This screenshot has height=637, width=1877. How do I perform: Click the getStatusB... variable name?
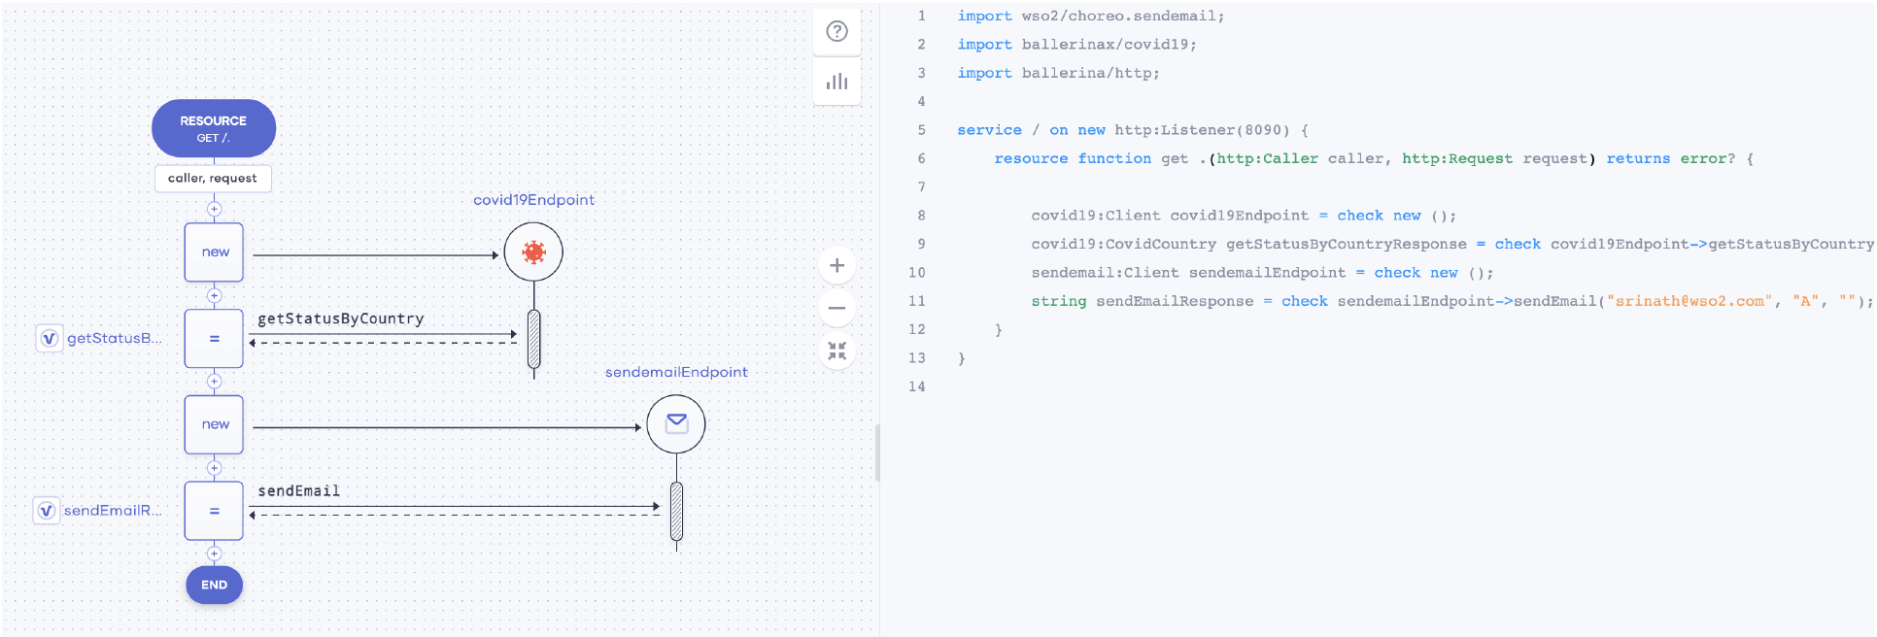pos(114,338)
